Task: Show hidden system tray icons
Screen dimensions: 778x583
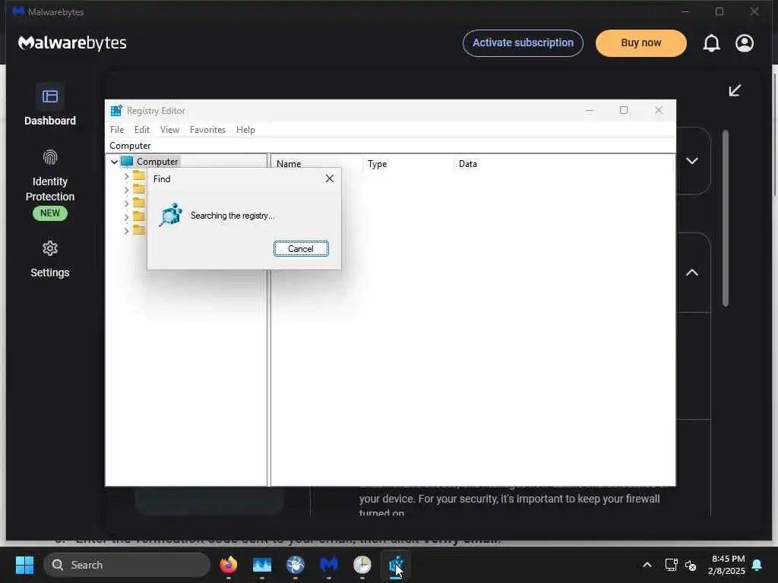Action: [x=647, y=565]
